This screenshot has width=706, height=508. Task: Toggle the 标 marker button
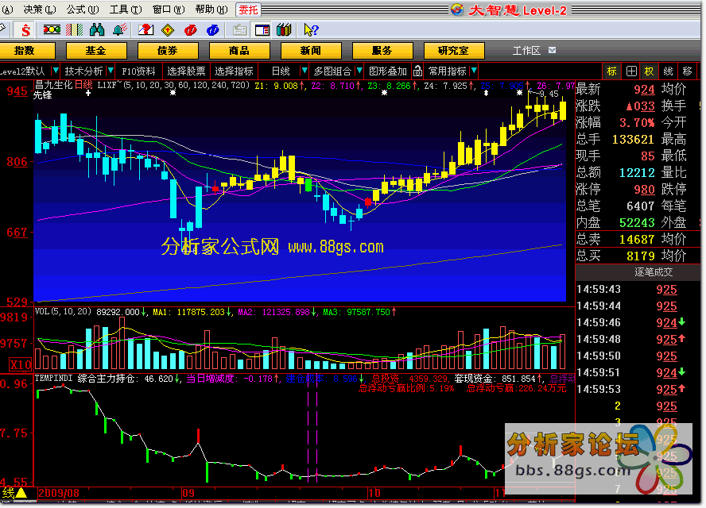[x=611, y=71]
